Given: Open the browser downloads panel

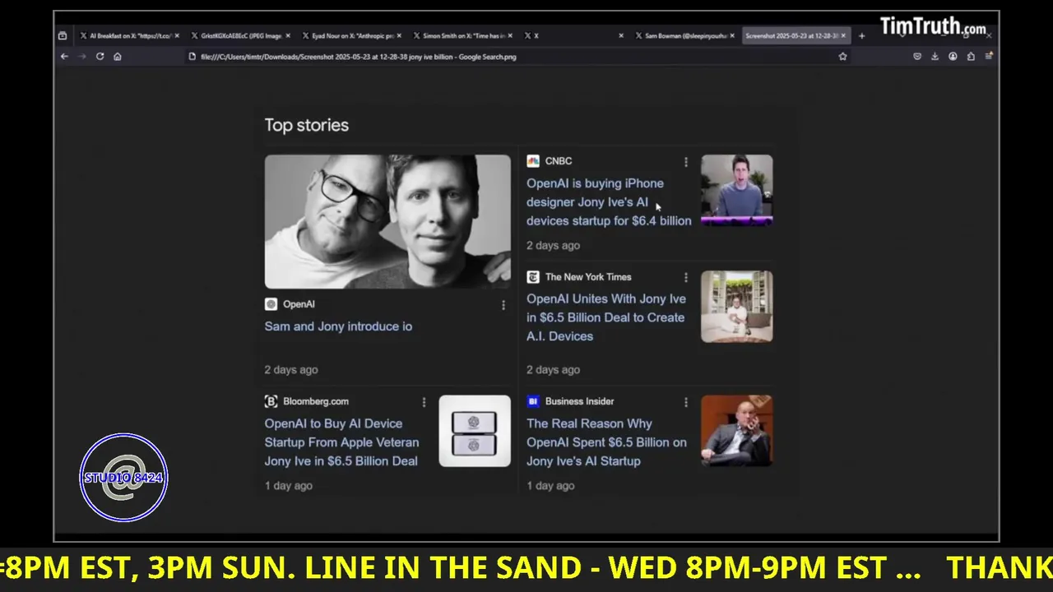Looking at the screenshot, I should point(935,57).
